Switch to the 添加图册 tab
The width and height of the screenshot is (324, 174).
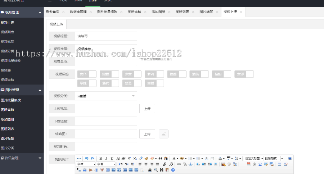pos(158,12)
